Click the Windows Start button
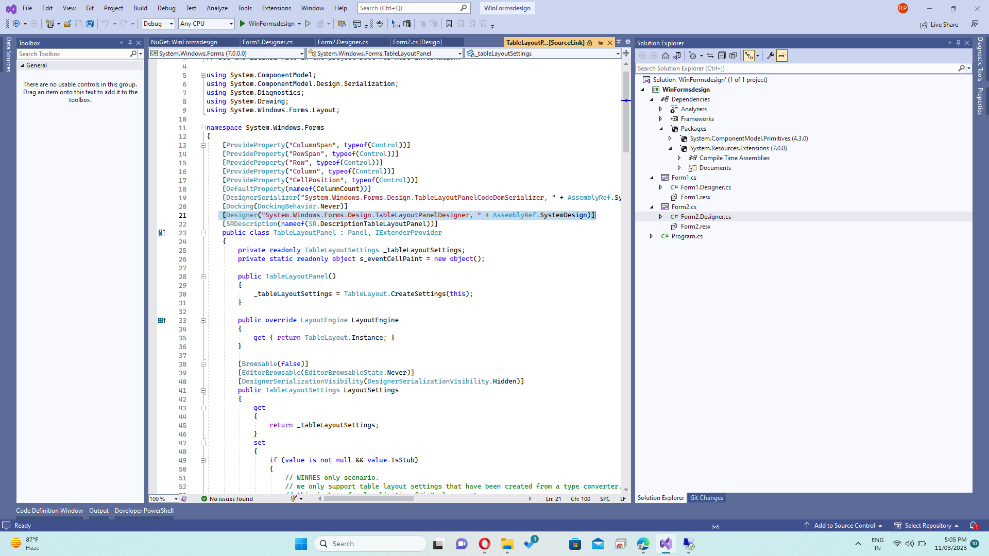This screenshot has height=556, width=989. 301,544
